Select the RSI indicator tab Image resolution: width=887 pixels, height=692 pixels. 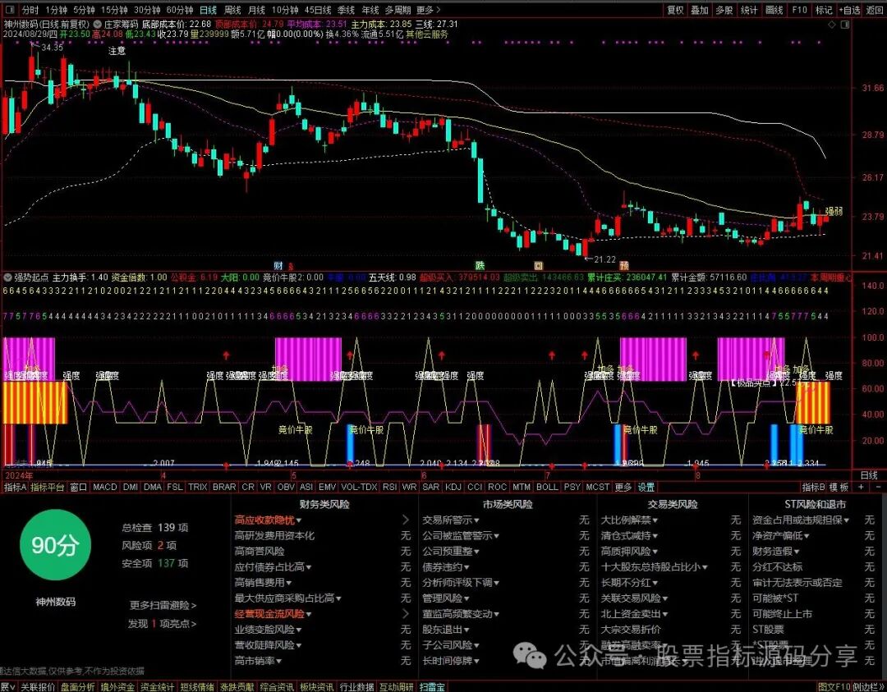click(390, 487)
